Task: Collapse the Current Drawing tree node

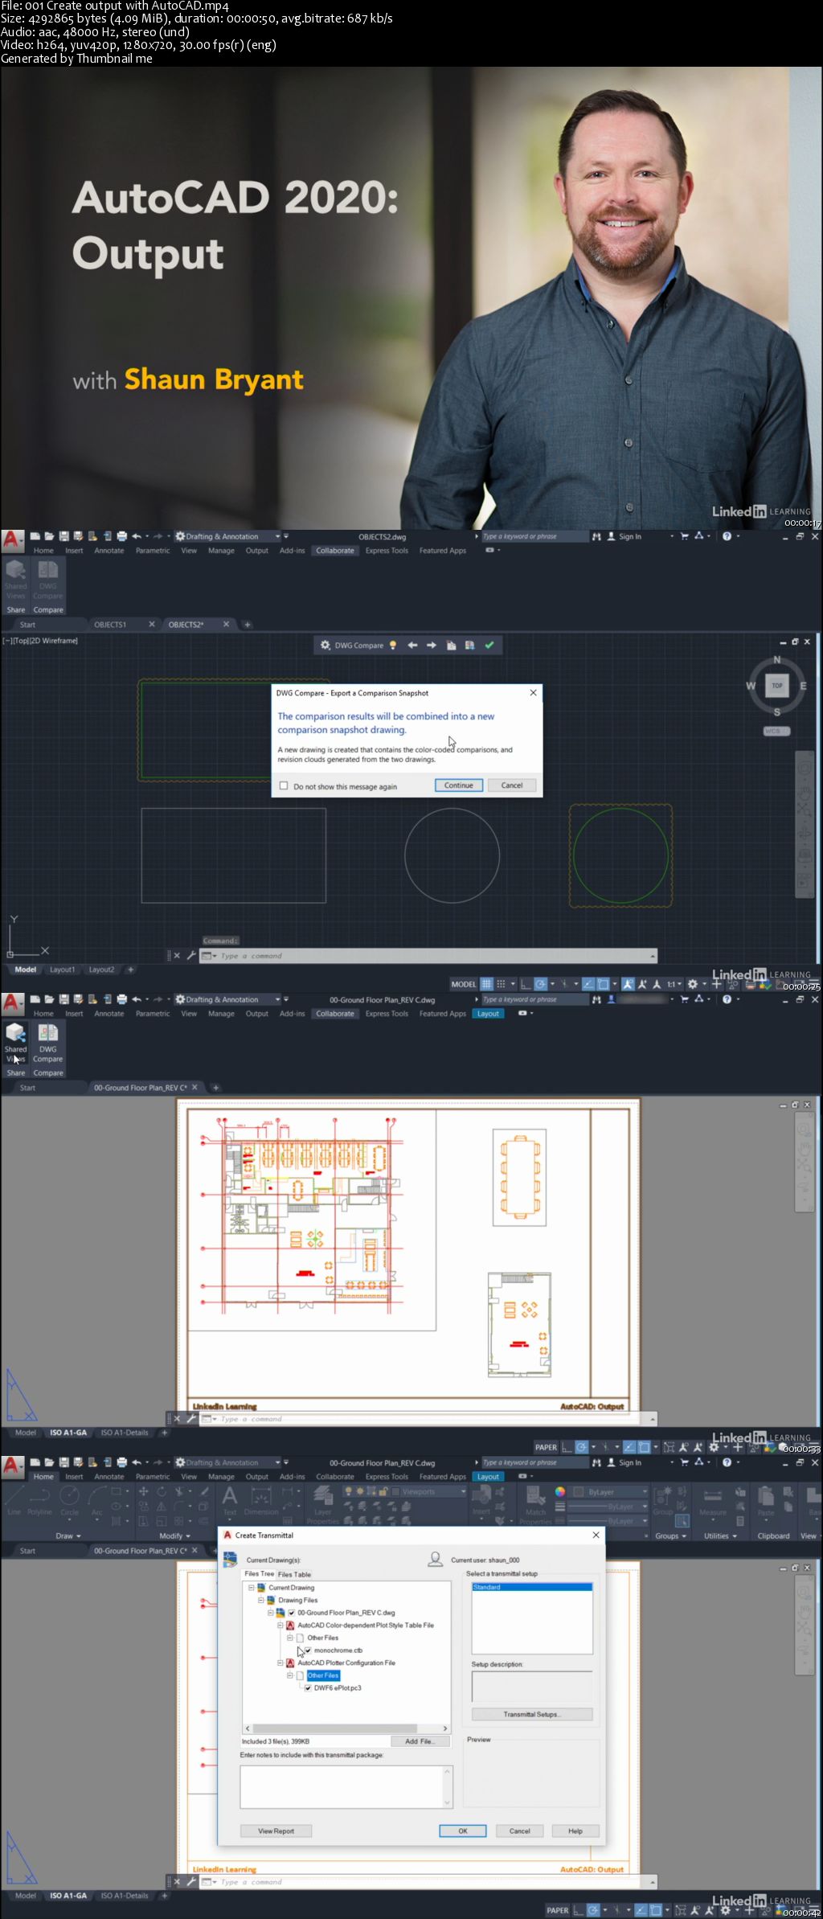Action: click(251, 1587)
